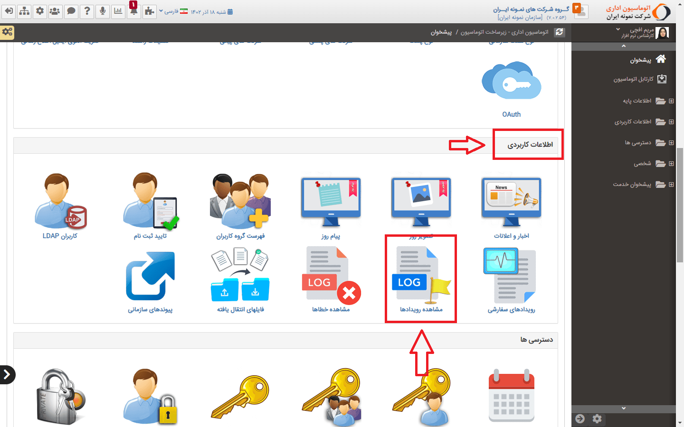Open the help question mark icon

(x=86, y=11)
